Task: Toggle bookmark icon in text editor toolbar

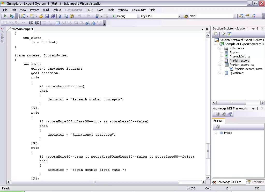Action: [x=58, y=23]
